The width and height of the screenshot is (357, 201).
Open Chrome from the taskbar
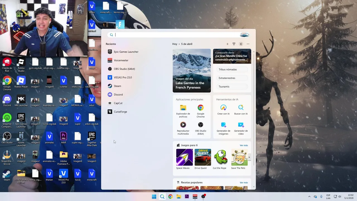pyautogui.click(x=170, y=197)
